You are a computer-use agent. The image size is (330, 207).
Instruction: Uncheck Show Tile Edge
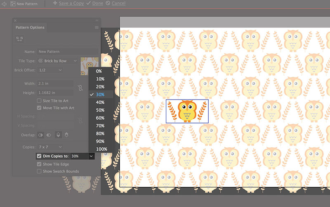tap(39, 164)
